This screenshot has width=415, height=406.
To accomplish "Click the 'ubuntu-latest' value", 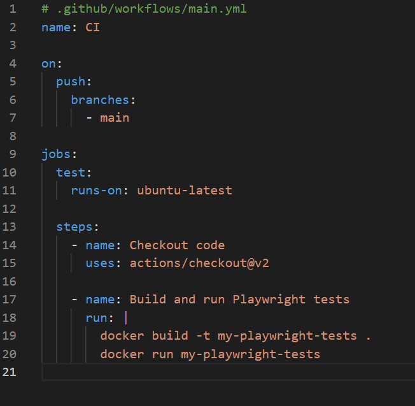I will pos(185,191).
